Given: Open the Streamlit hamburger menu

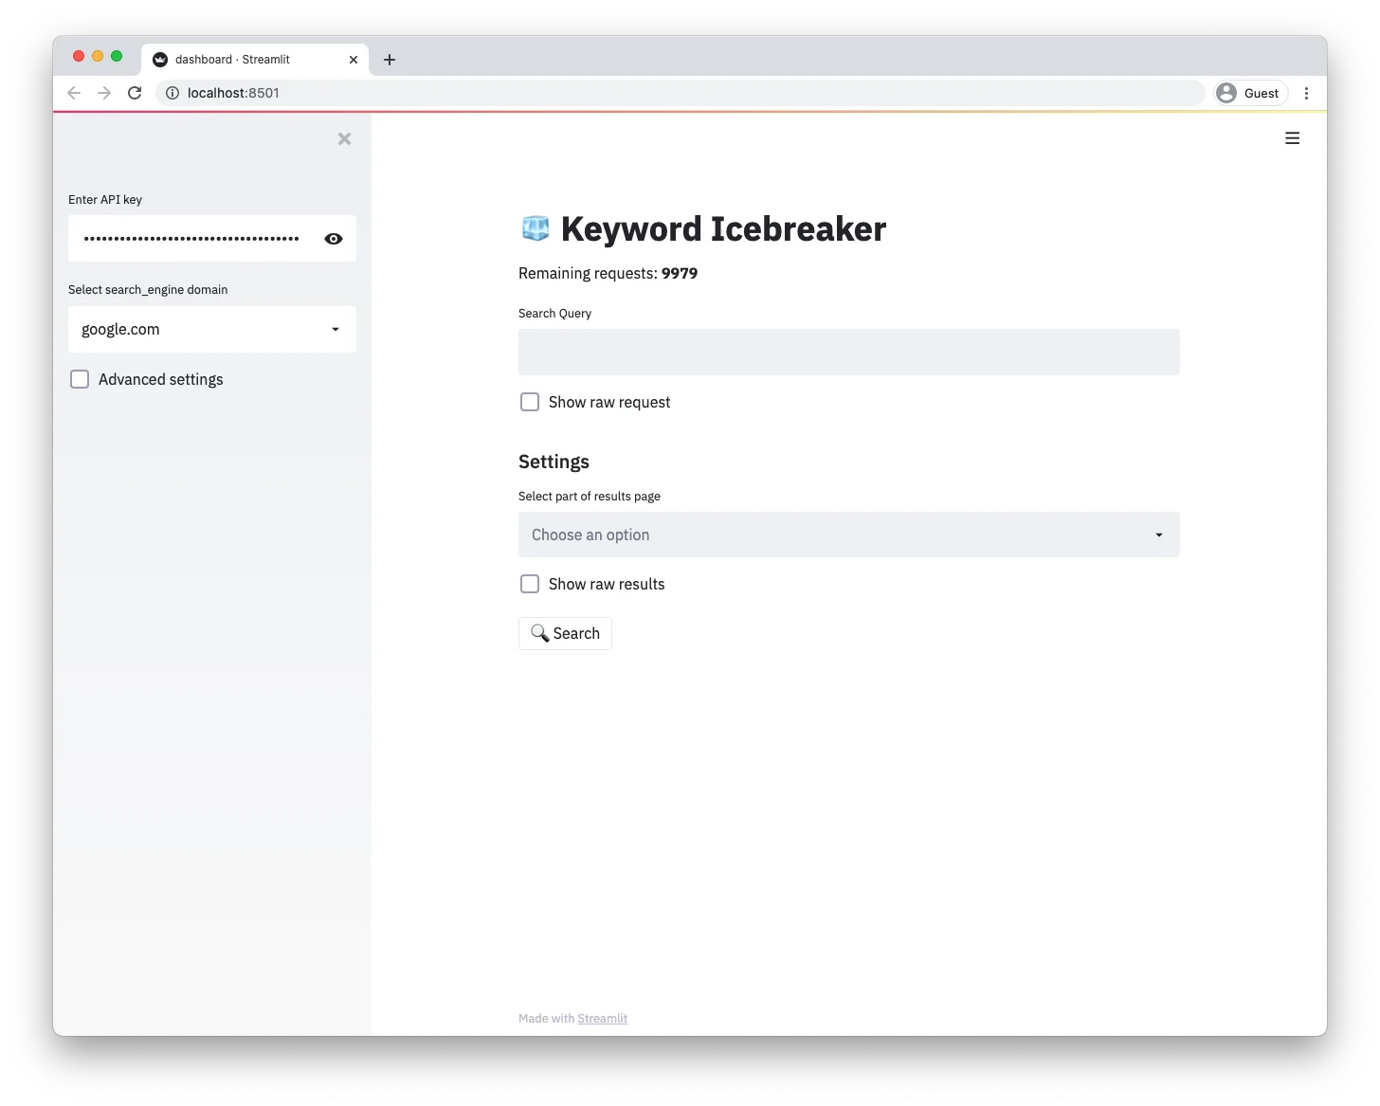Looking at the screenshot, I should 1292,138.
